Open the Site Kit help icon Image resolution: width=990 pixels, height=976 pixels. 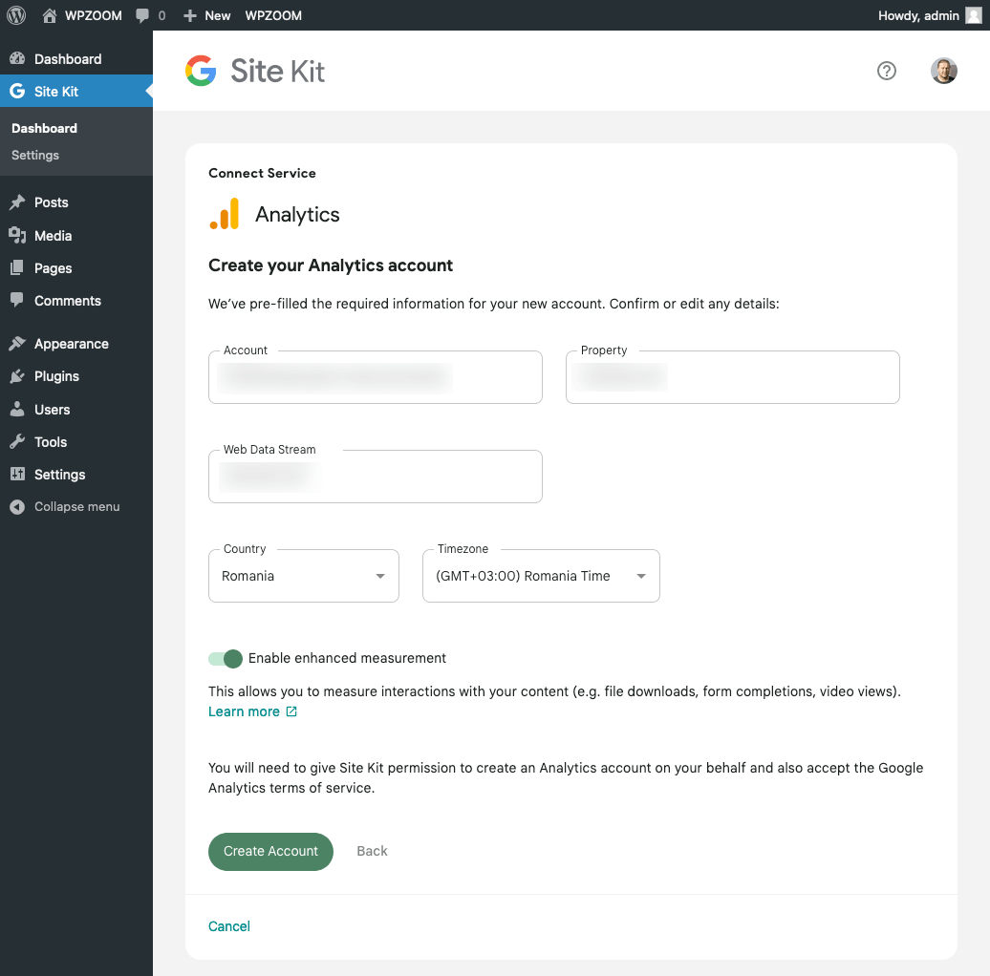(887, 71)
